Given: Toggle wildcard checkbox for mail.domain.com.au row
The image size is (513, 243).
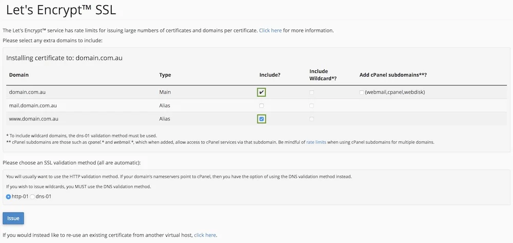Looking at the screenshot, I should [311, 106].
